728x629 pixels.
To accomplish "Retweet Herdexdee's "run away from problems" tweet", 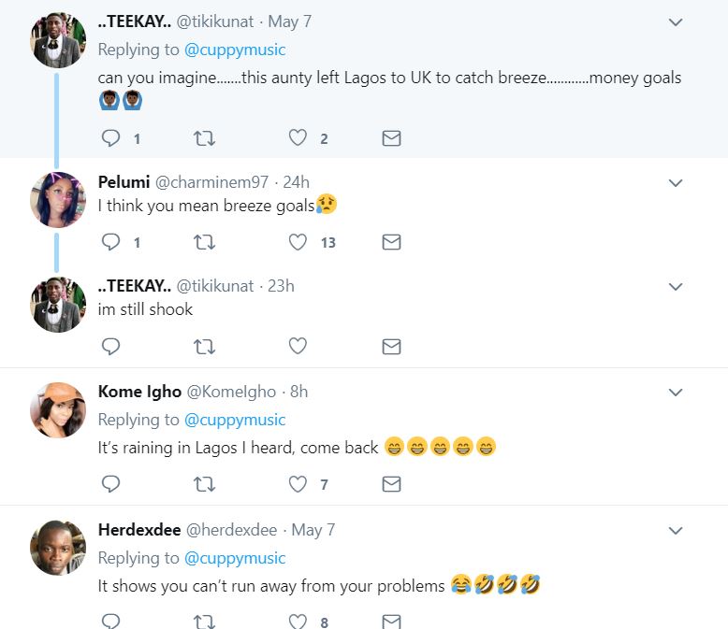I will [x=204, y=622].
